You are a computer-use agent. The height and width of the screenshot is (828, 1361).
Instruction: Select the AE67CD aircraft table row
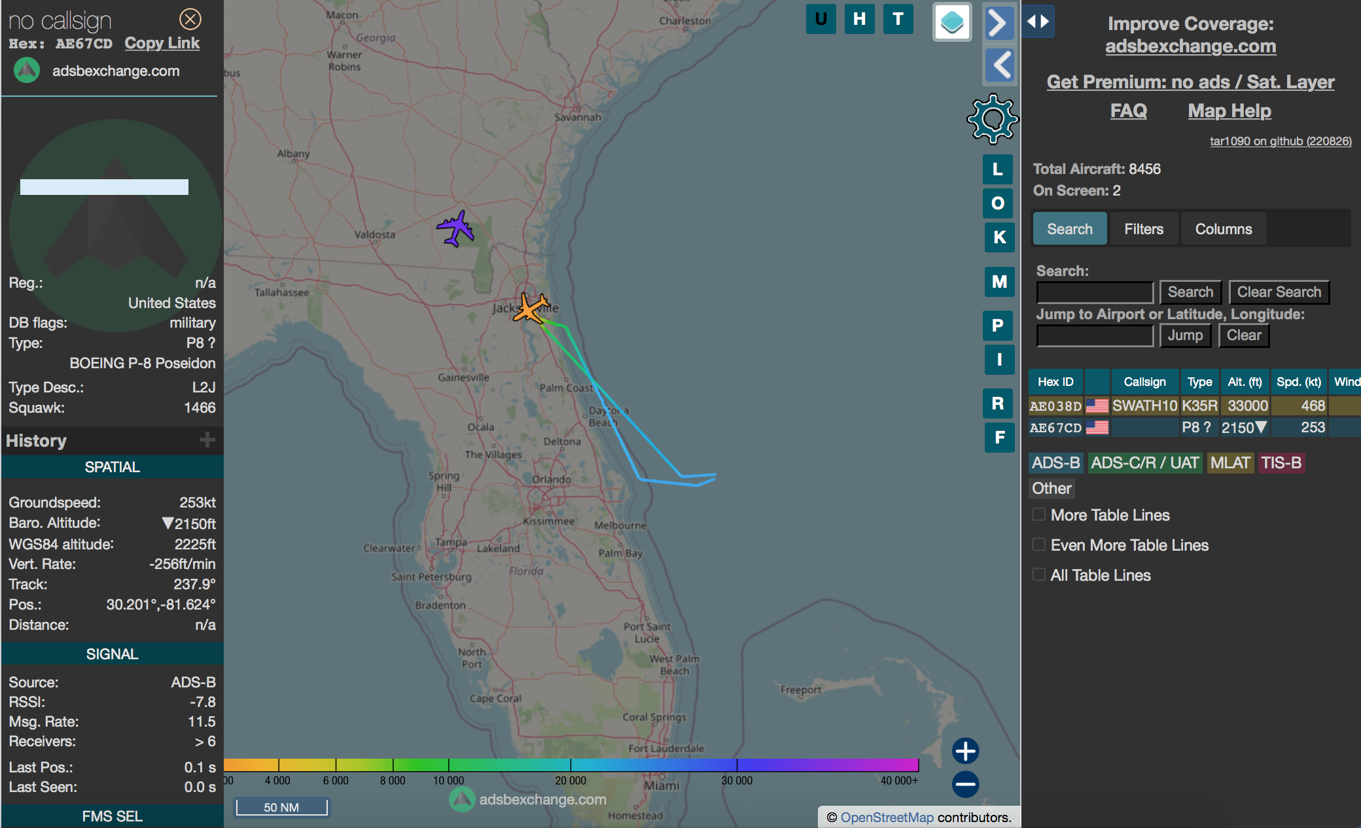pos(1194,428)
